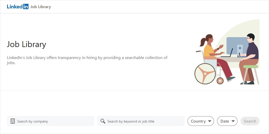Click the green stool seat in illustration
Image resolution: width=269 pixels, height=134 pixels.
(251, 66)
